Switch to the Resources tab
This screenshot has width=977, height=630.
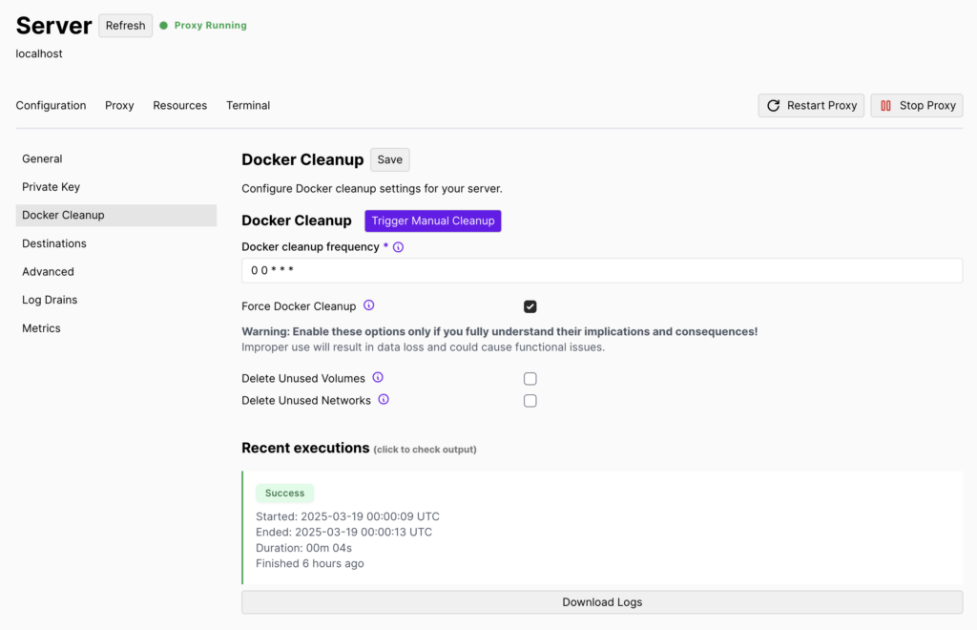tap(179, 105)
